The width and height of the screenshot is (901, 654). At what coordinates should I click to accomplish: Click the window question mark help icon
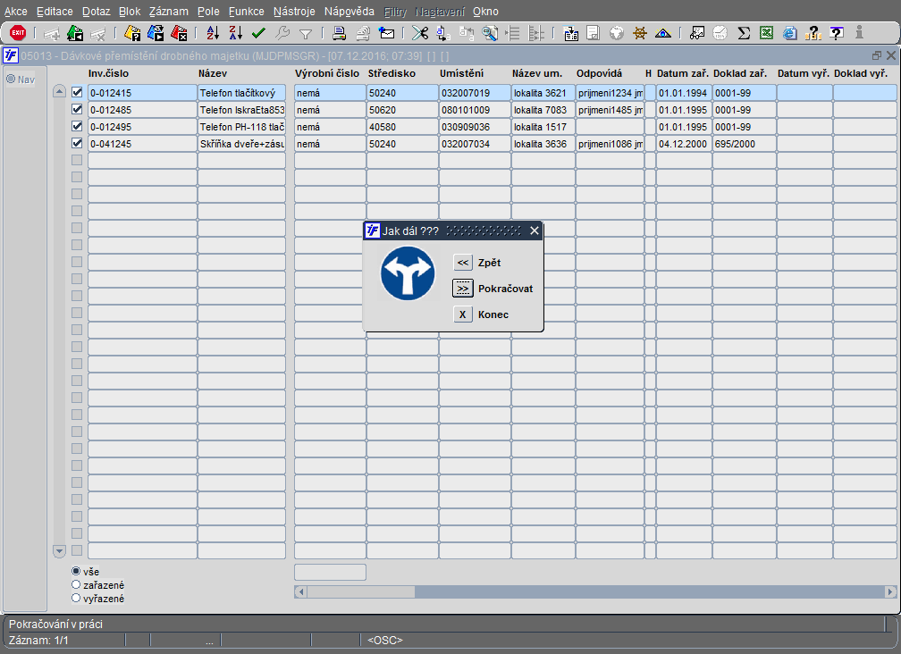click(837, 33)
